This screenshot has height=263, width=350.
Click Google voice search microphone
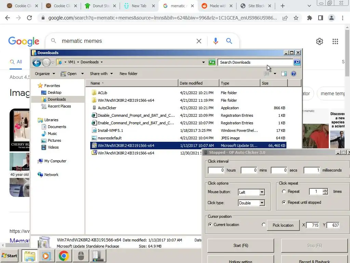(x=215, y=41)
